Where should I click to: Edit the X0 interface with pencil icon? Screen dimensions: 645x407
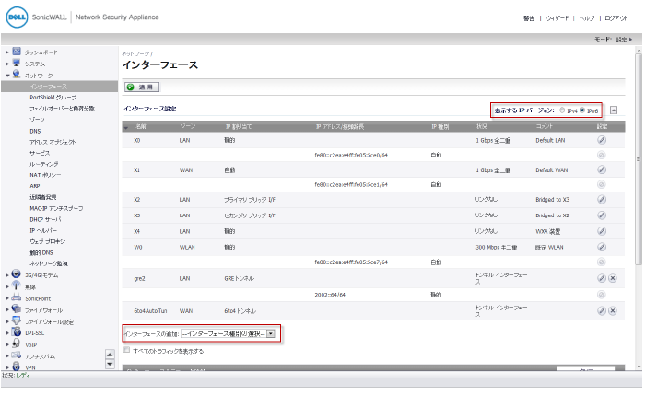click(602, 140)
